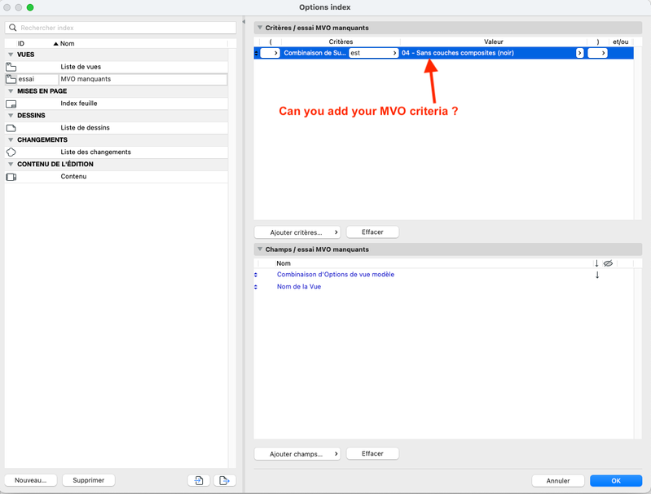The width and height of the screenshot is (651, 494).
Task: Click the search magnifier icon
Action: tap(13, 28)
